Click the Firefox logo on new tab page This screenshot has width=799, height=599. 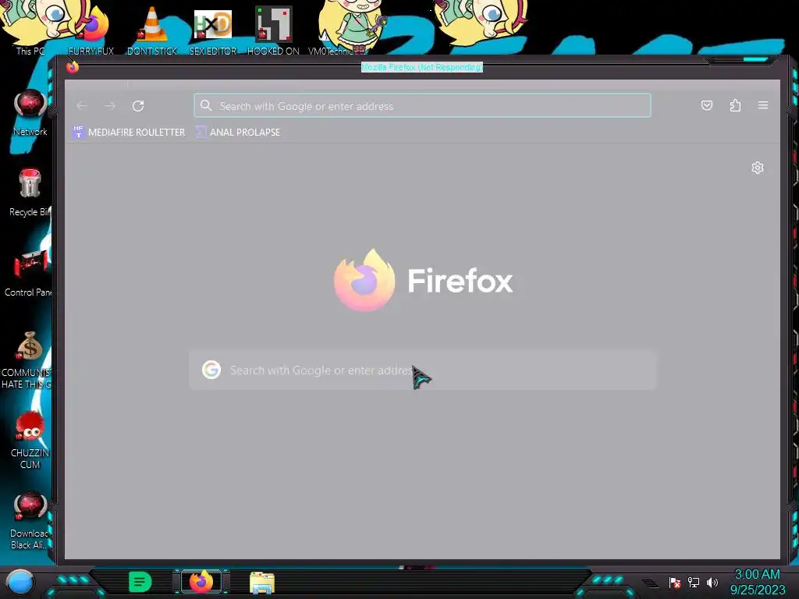click(423, 280)
